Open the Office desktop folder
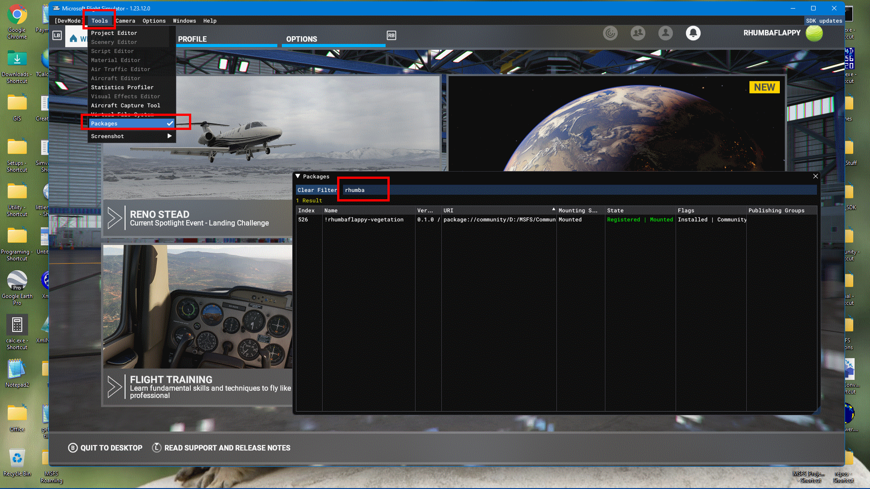This screenshot has width=870, height=489. (x=17, y=418)
